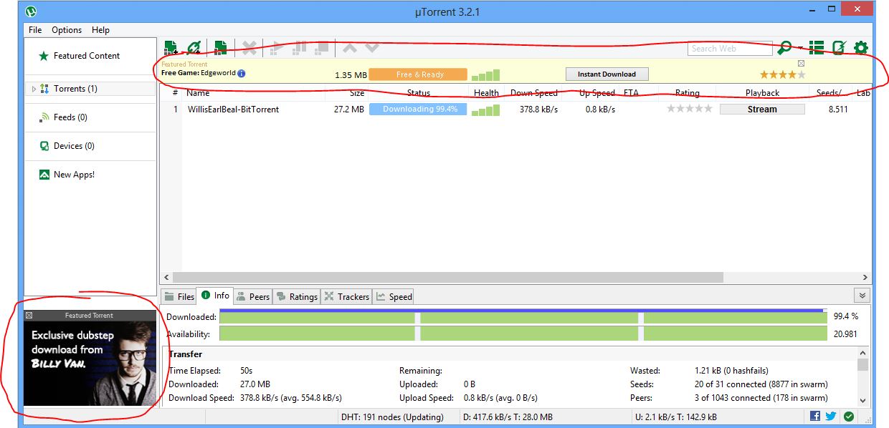The width and height of the screenshot is (889, 428).
Task: Open New Apps! in the sidebar
Action: tap(74, 175)
